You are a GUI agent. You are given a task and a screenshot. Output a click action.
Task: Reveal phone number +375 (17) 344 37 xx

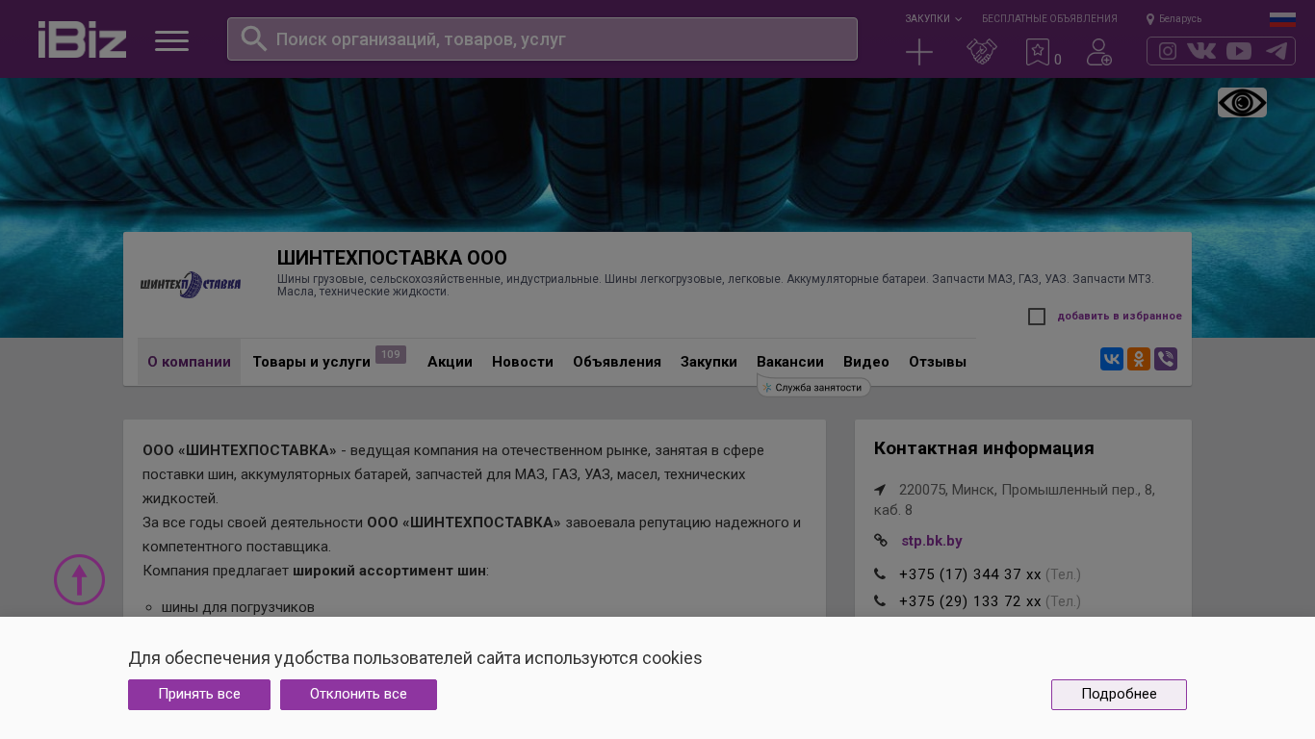tap(970, 574)
